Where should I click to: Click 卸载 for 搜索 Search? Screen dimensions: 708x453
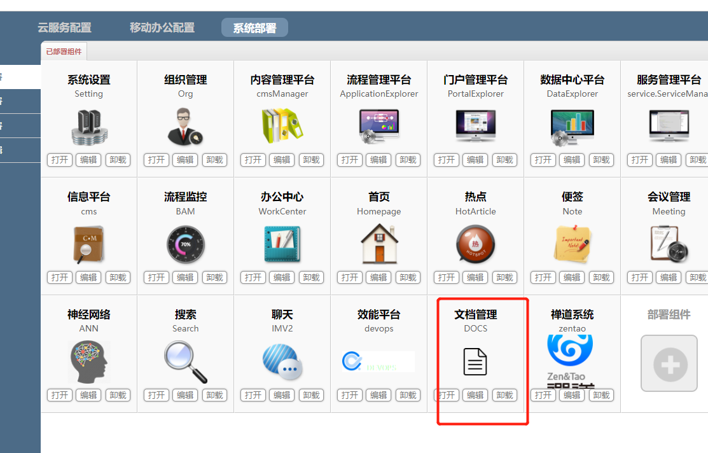[x=214, y=395]
